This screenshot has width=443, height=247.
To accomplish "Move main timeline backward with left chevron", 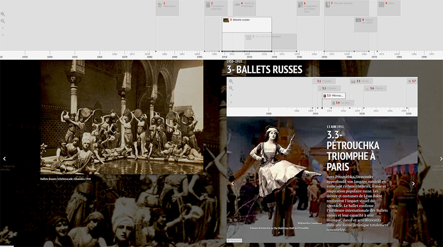I will [3, 35].
